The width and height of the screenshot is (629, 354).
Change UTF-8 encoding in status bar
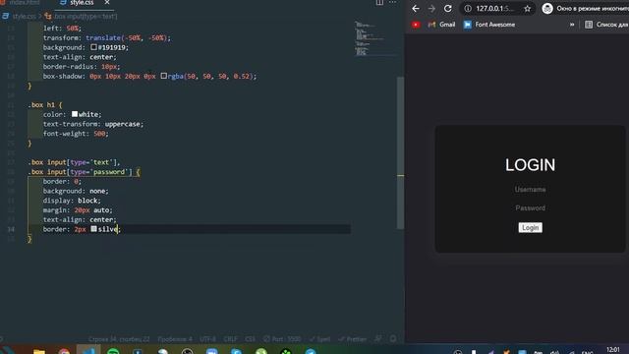click(x=207, y=339)
